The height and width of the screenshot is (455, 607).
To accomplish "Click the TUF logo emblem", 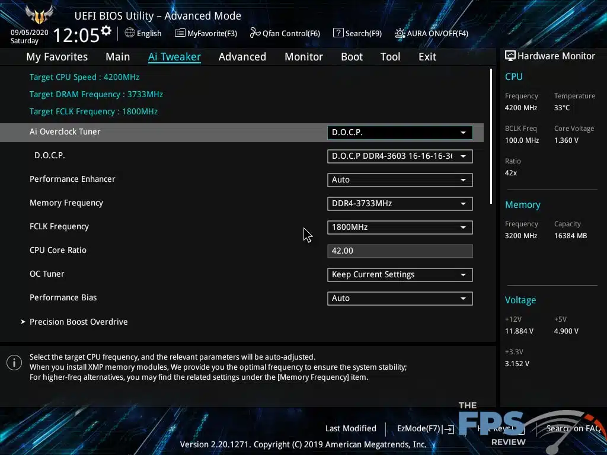I will 39,15.
